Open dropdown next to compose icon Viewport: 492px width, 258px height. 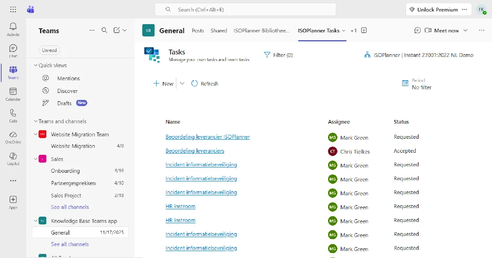pos(125,30)
